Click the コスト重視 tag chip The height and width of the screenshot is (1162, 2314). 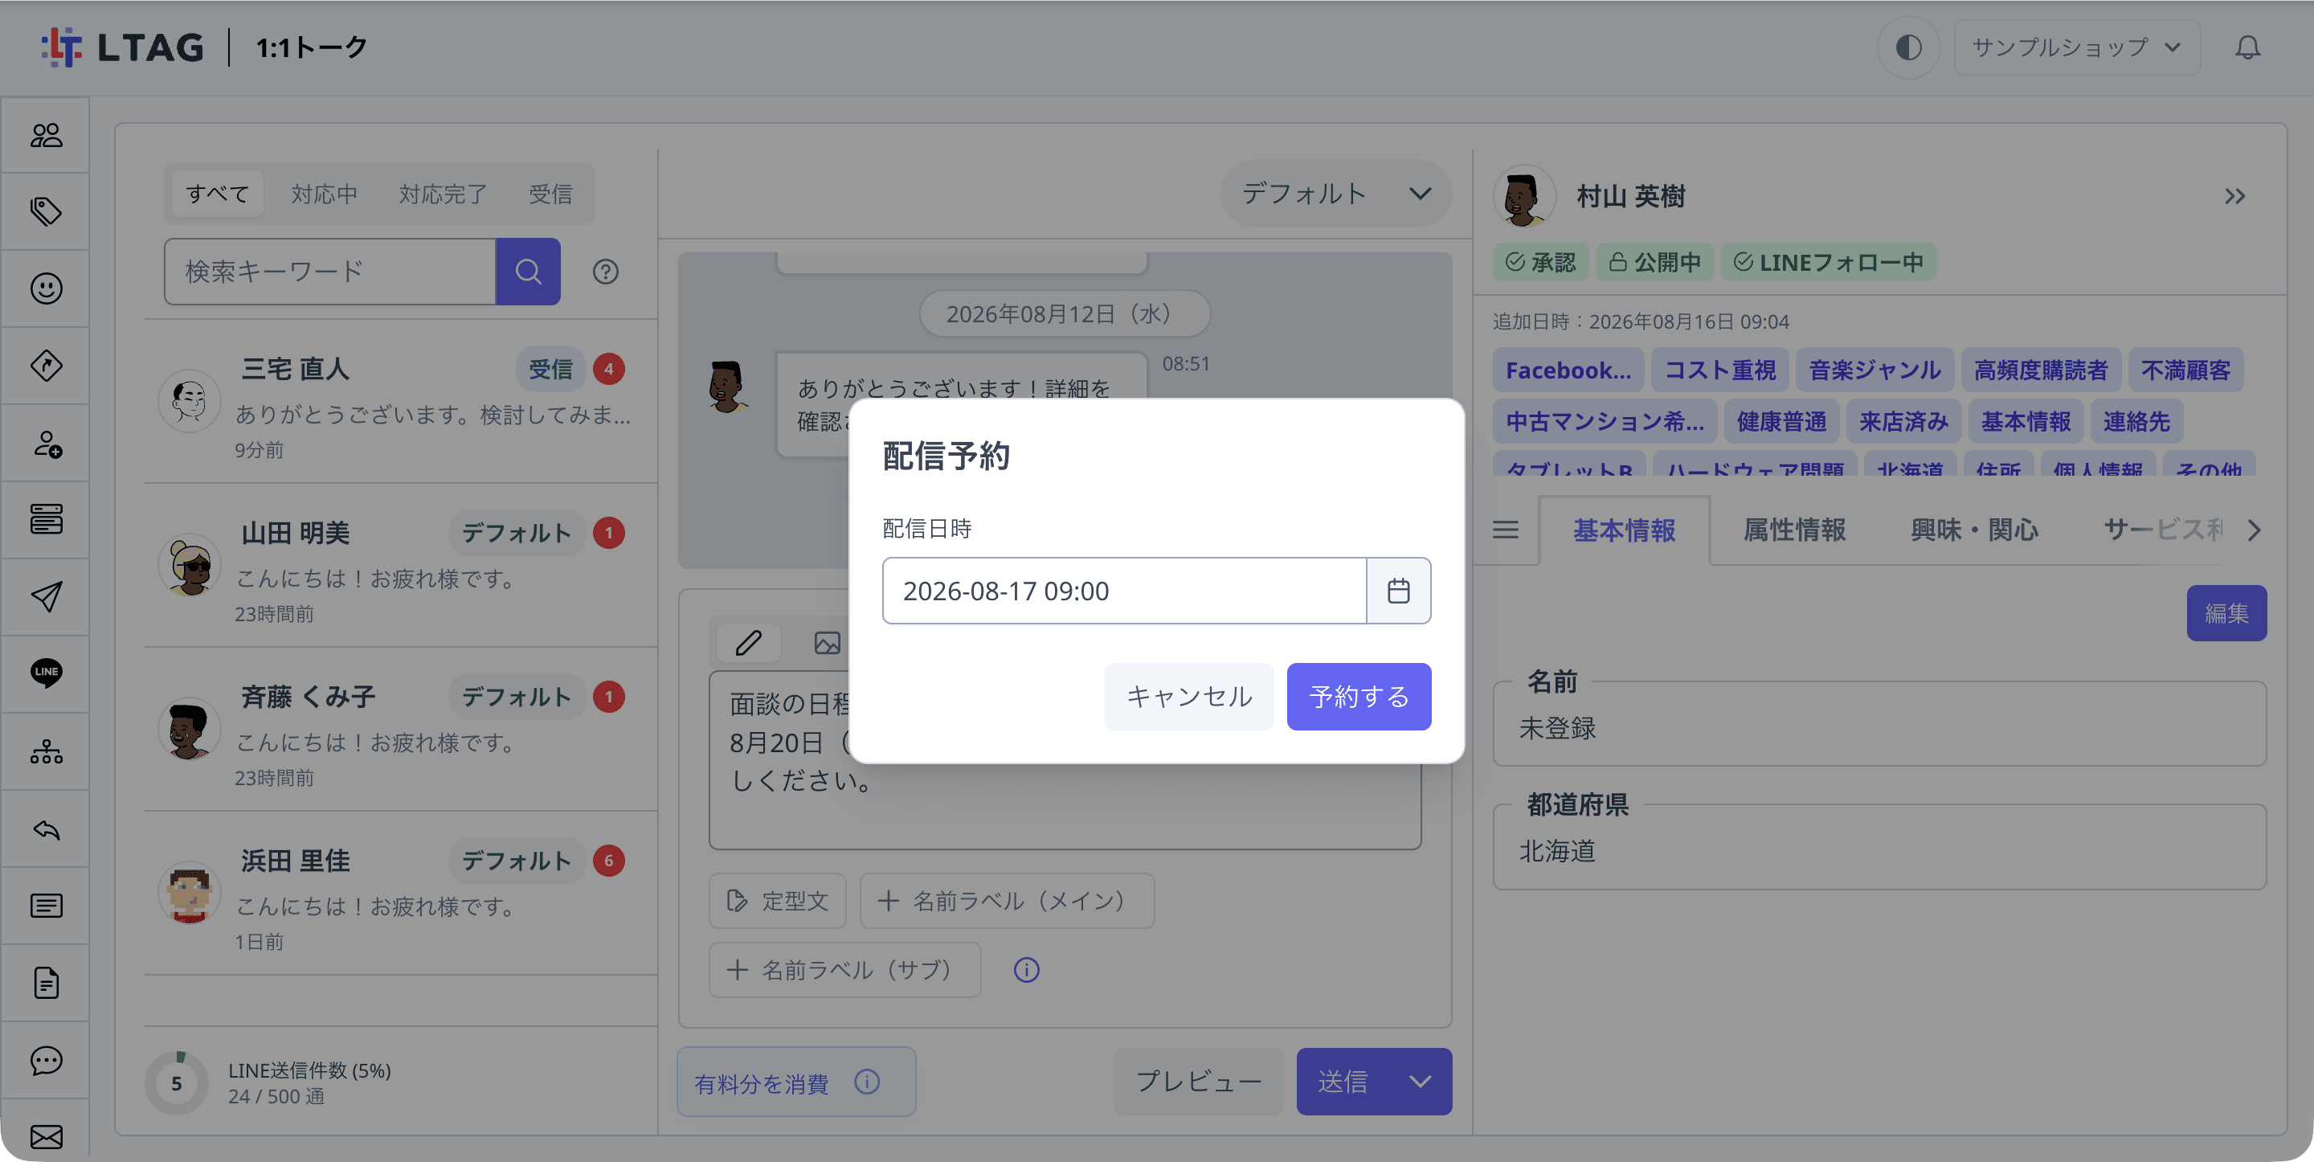(x=1719, y=370)
